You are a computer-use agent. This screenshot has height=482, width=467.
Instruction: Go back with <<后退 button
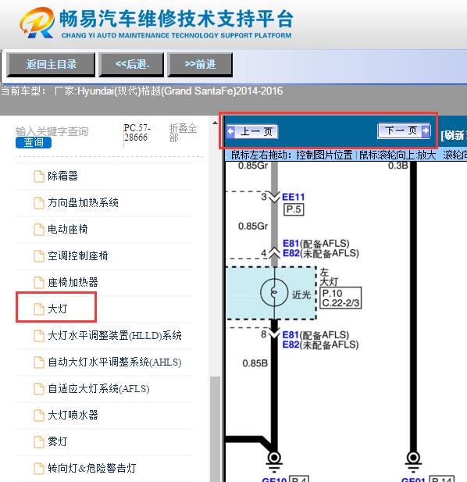tap(131, 65)
